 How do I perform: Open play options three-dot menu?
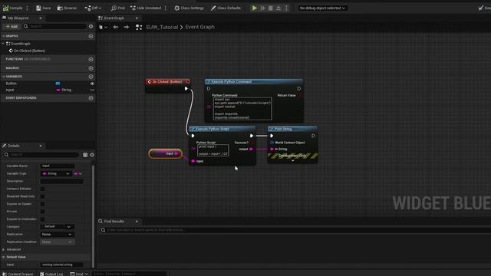(286, 8)
